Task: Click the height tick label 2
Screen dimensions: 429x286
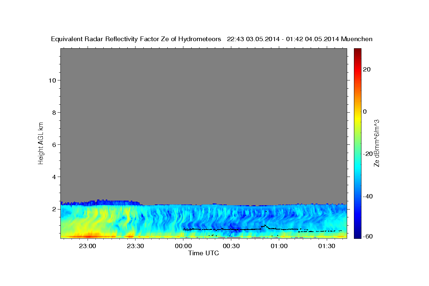Action: [54, 209]
